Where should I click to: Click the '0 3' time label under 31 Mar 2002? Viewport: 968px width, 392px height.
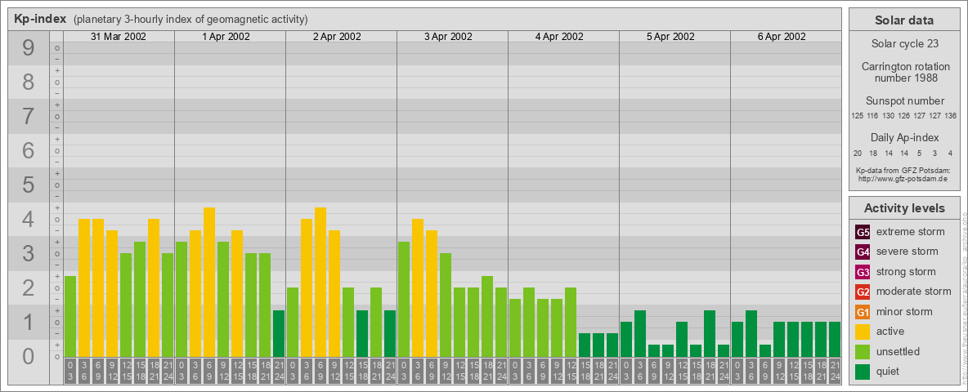(70, 371)
